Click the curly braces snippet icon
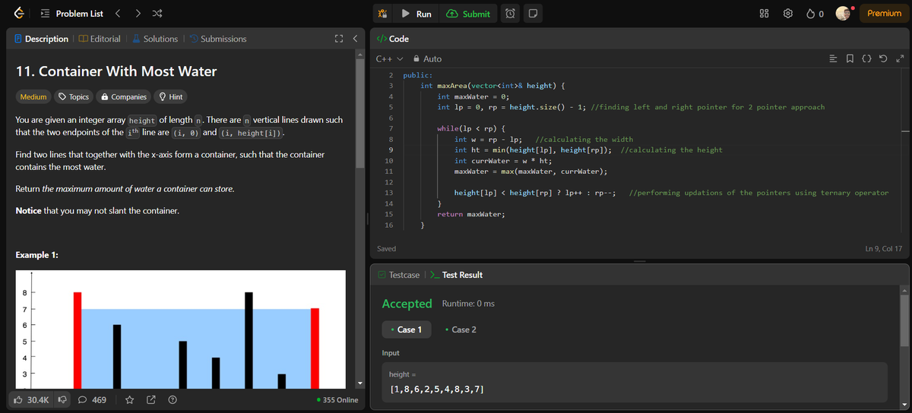The height and width of the screenshot is (413, 912). coord(866,58)
